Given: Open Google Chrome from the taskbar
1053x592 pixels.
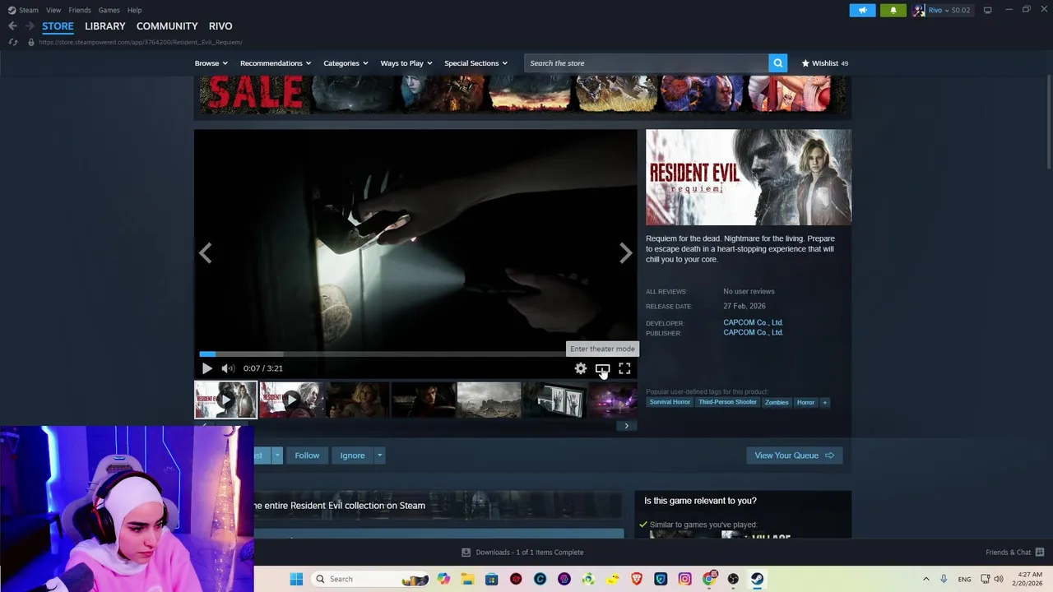Looking at the screenshot, I should [x=709, y=579].
